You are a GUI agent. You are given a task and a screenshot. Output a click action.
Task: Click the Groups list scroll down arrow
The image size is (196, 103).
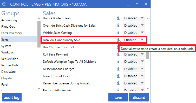[x=39, y=89]
